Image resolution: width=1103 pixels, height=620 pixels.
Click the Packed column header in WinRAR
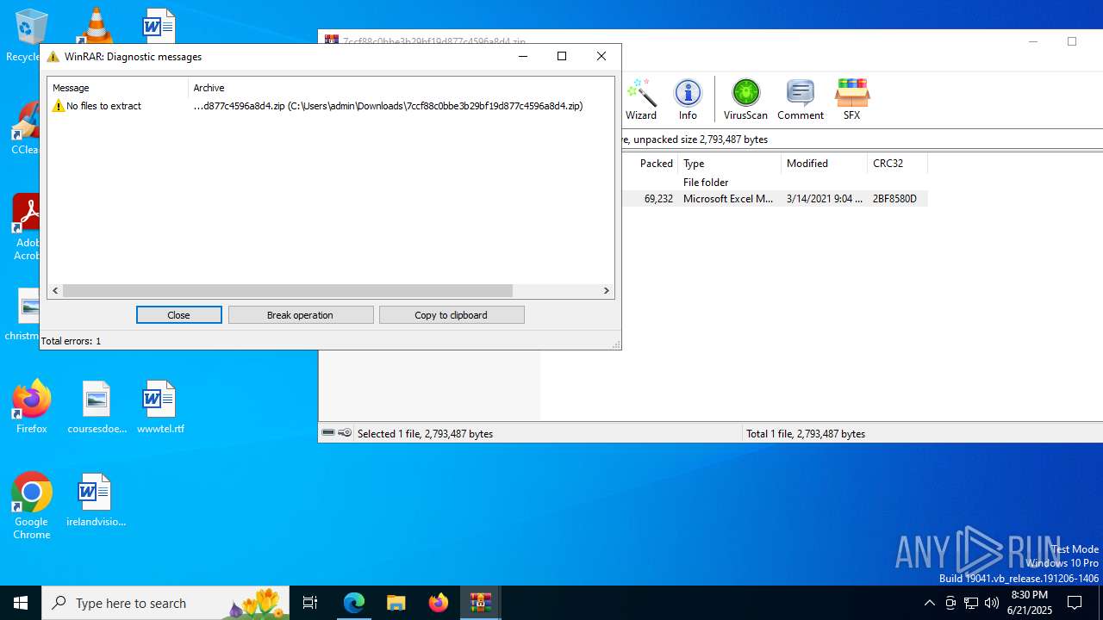click(650, 164)
